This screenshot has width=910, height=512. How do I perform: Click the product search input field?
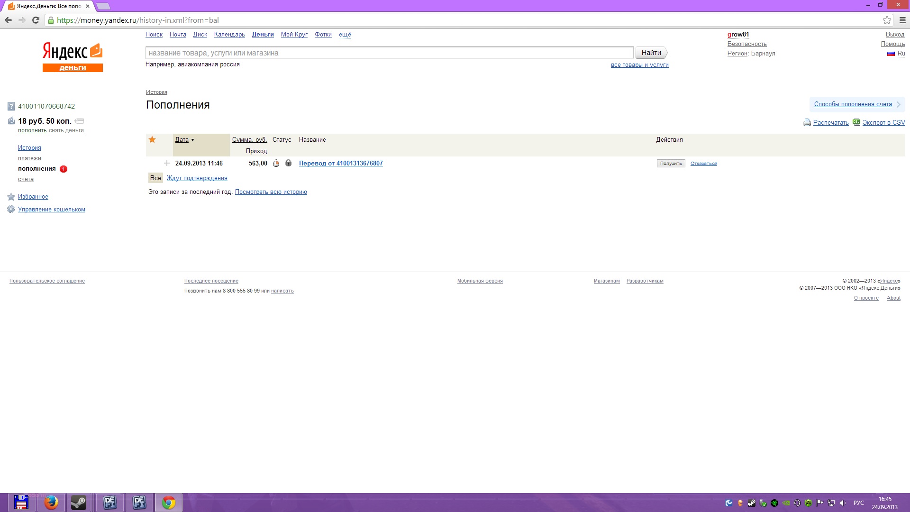pos(389,53)
